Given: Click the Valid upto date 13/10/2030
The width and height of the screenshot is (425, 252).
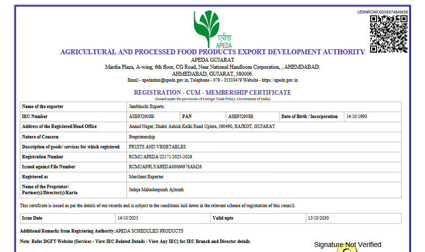Looking at the screenshot, I should tap(318, 218).
